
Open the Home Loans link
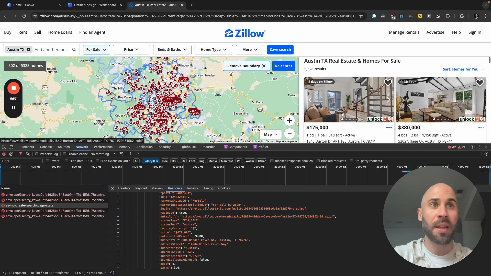[60, 32]
